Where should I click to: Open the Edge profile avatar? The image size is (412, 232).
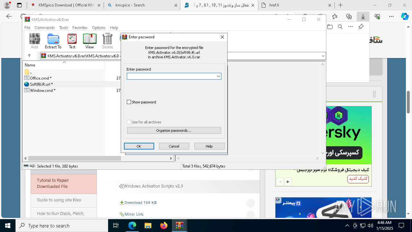point(7,5)
